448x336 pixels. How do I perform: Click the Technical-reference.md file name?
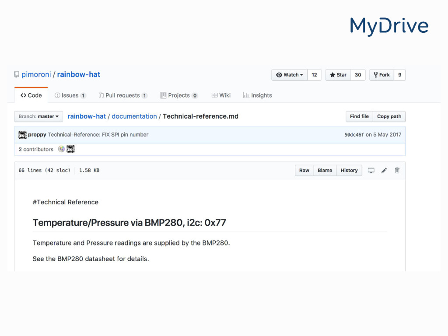[200, 116]
